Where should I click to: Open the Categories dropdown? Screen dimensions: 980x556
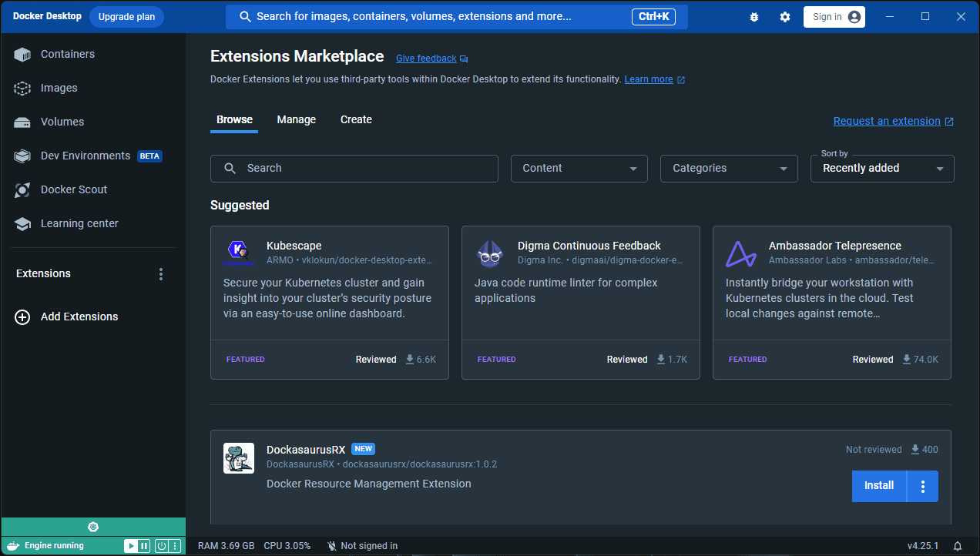pos(729,169)
